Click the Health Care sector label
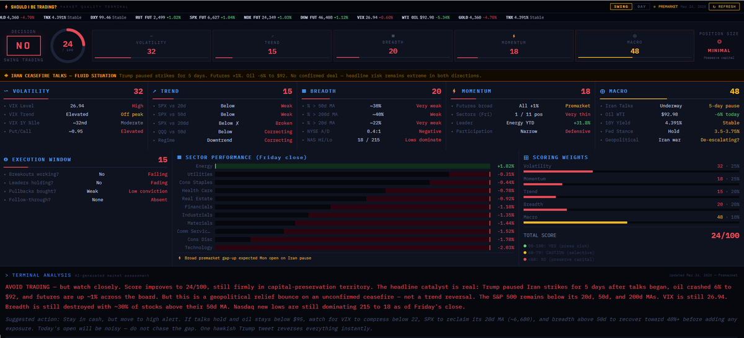Image resolution: width=744 pixels, height=338 pixels. 197,191
